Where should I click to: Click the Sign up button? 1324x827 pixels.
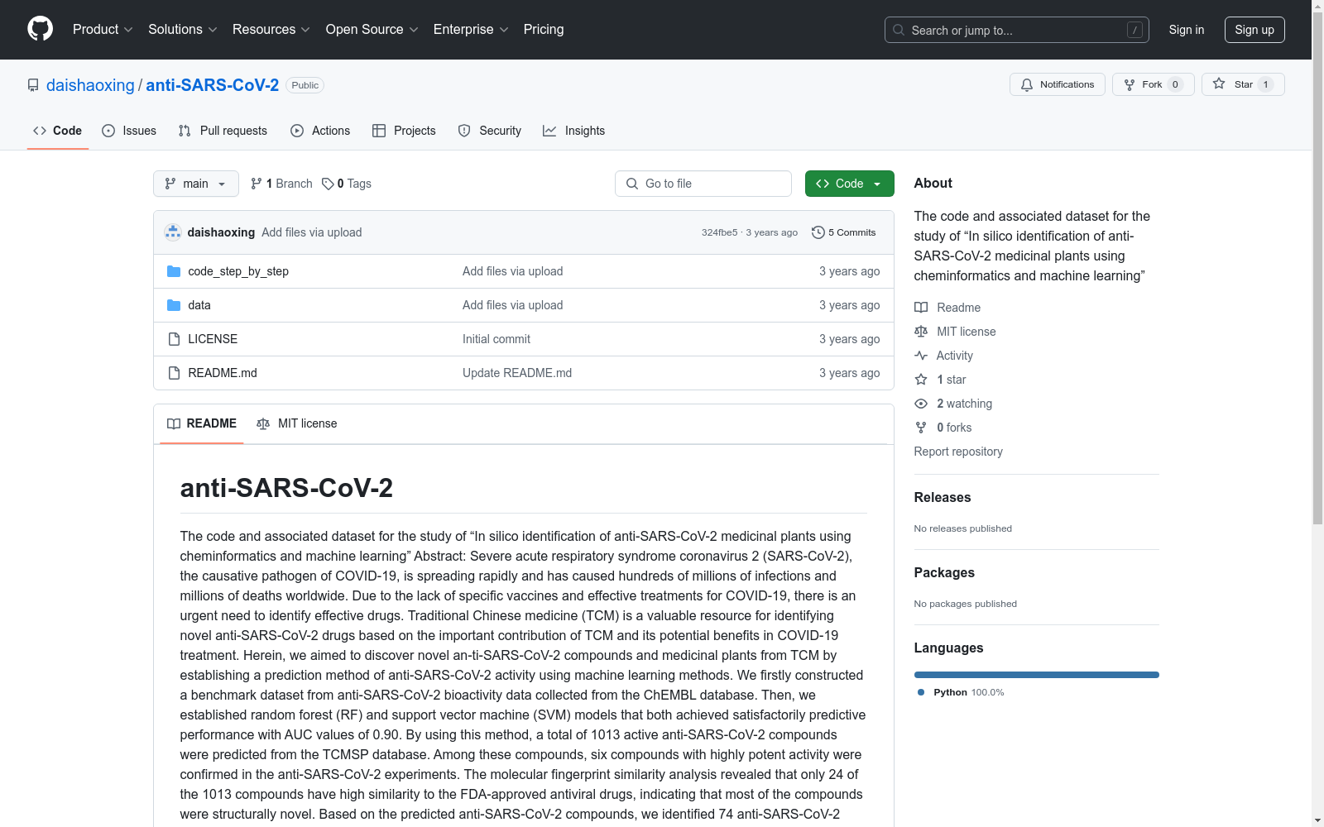tap(1254, 30)
